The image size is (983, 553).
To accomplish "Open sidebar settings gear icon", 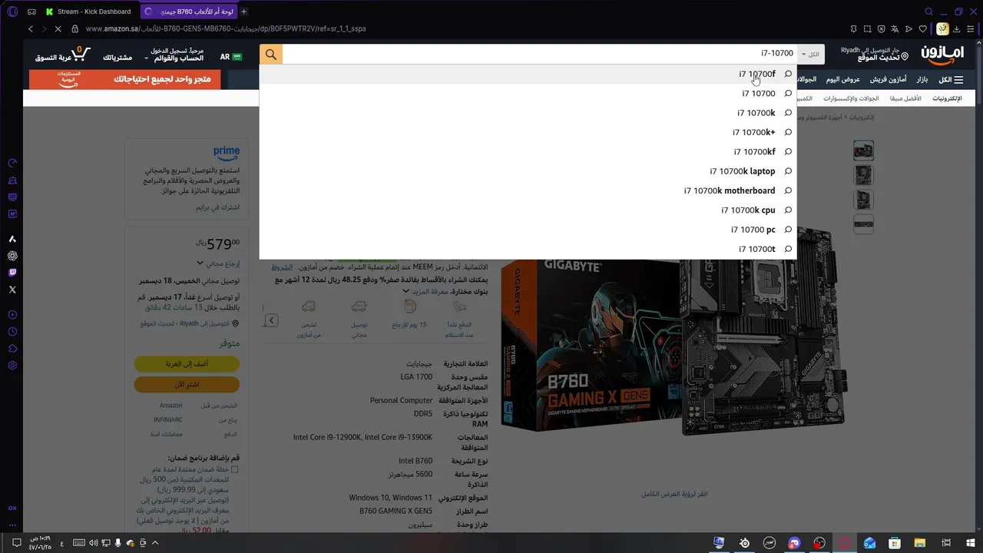I will [12, 366].
